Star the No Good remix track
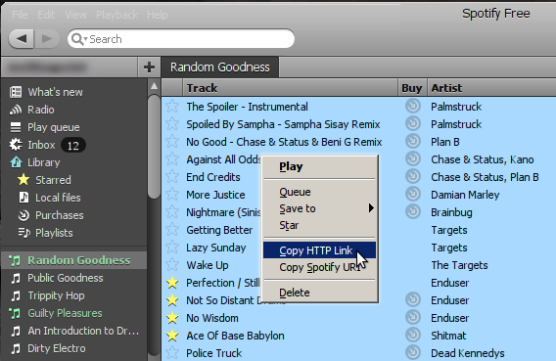This screenshot has height=361, width=556. point(172,142)
